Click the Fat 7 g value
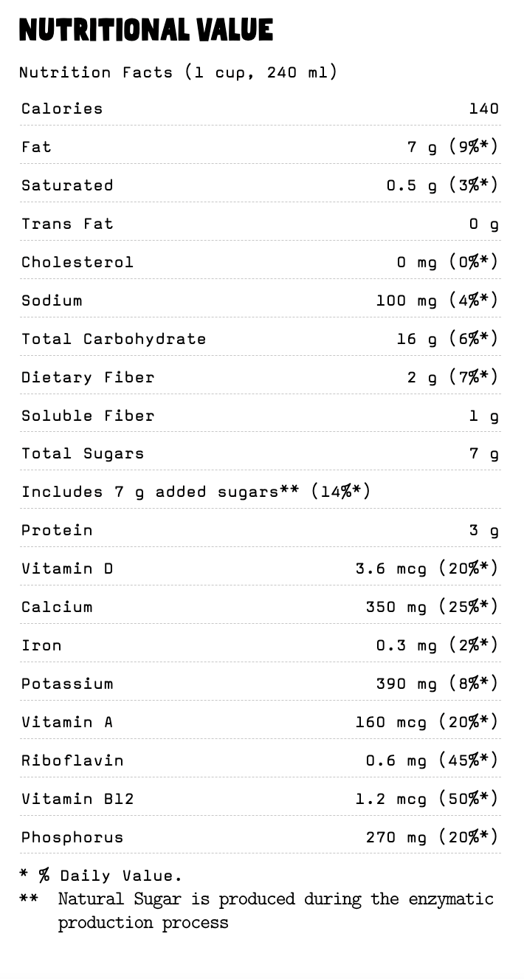The width and height of the screenshot is (524, 979). click(452, 147)
